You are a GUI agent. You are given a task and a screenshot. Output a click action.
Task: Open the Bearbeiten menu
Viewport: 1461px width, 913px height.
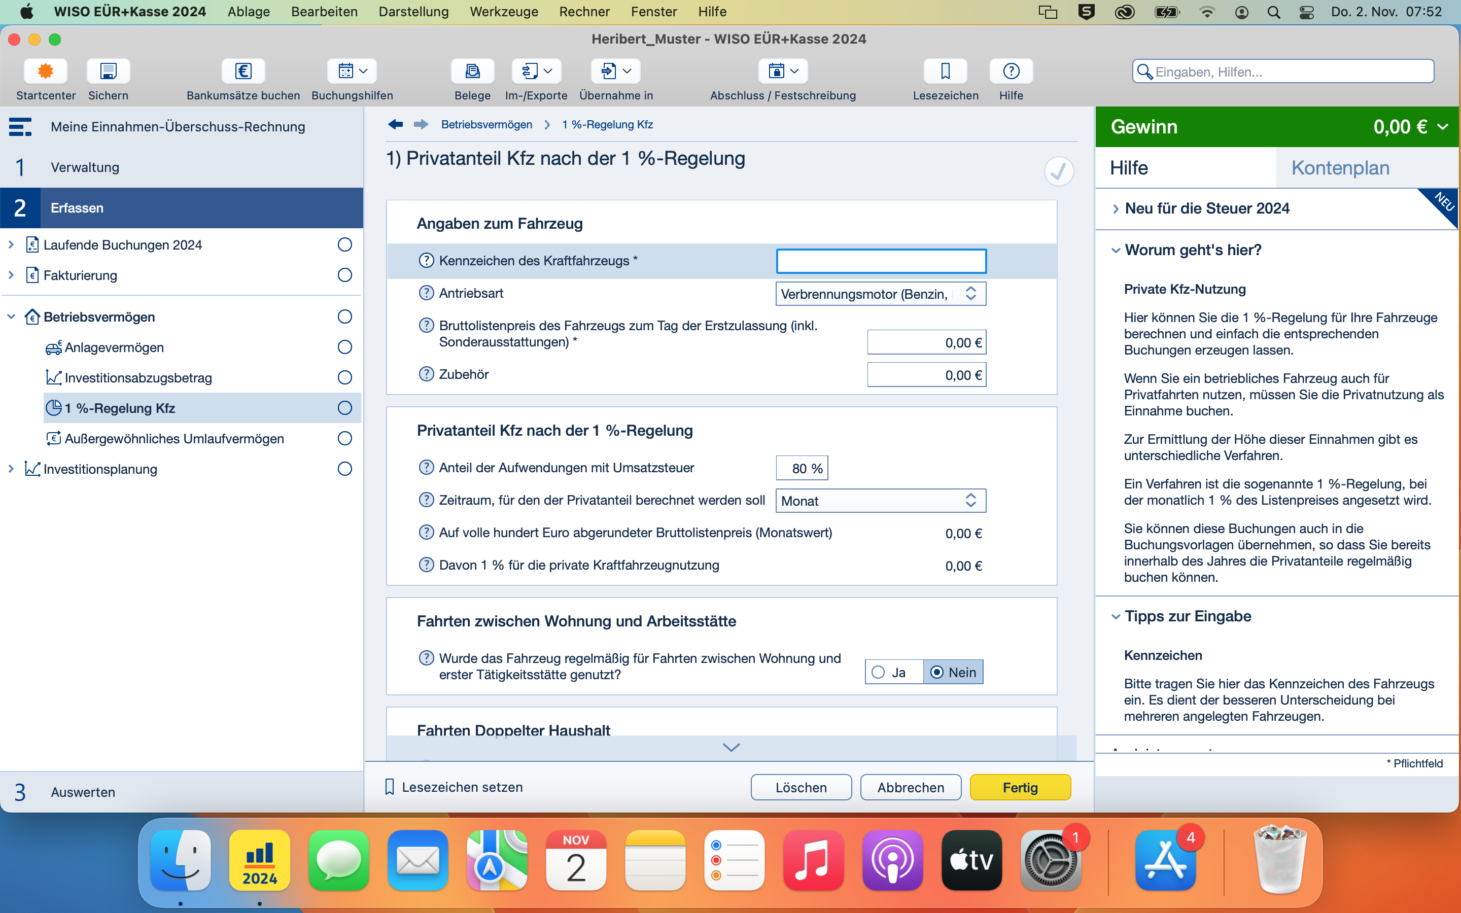(324, 12)
